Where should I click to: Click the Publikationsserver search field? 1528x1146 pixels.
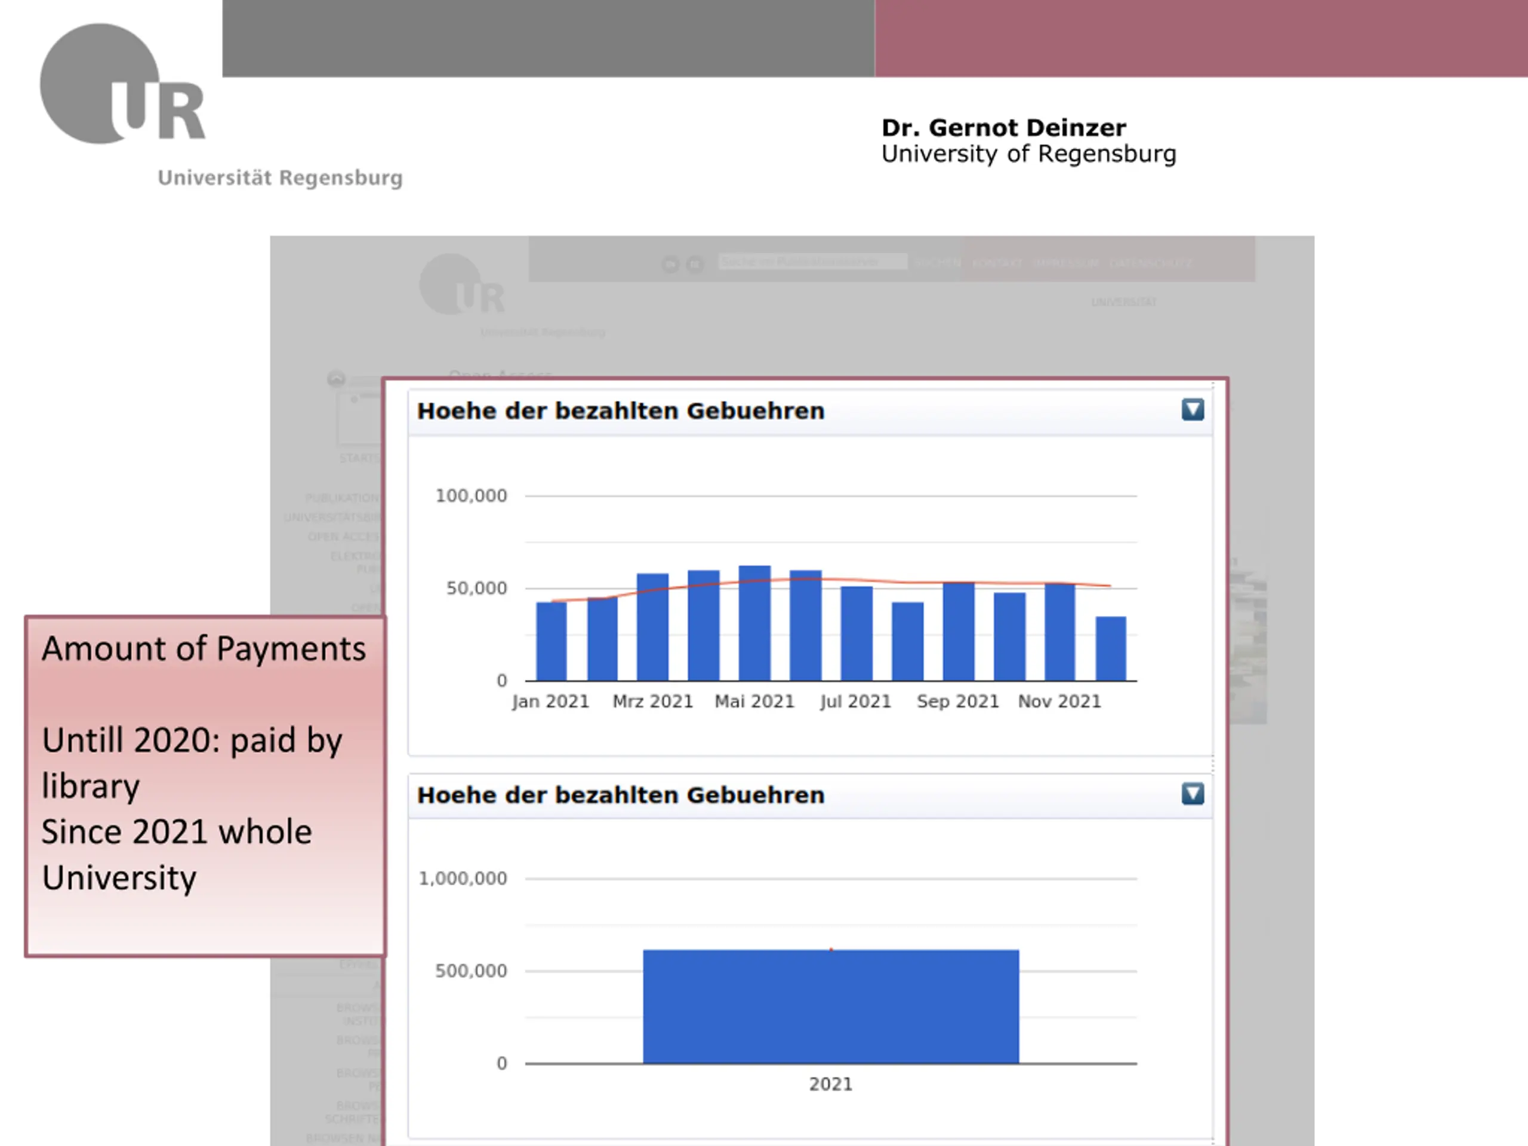pyautogui.click(x=813, y=262)
